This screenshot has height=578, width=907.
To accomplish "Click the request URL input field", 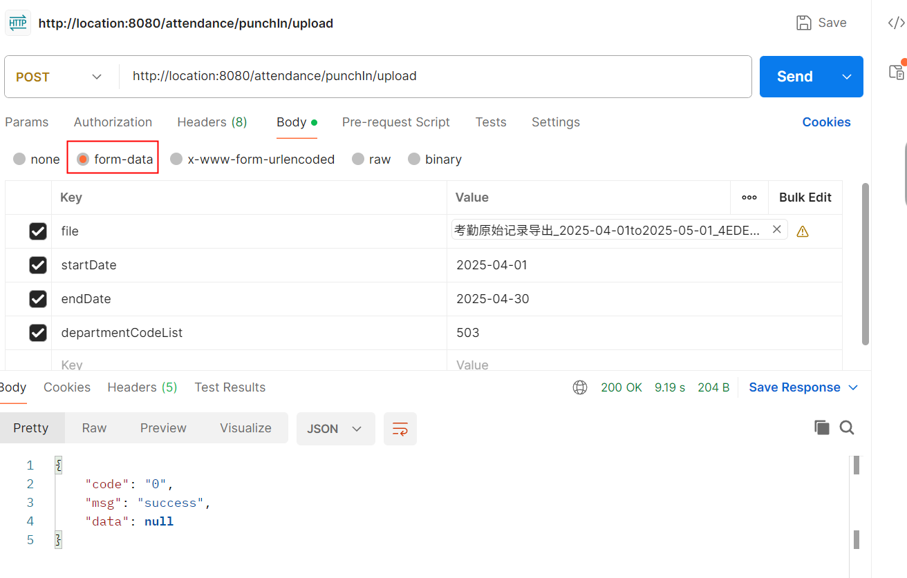I will [x=436, y=77].
